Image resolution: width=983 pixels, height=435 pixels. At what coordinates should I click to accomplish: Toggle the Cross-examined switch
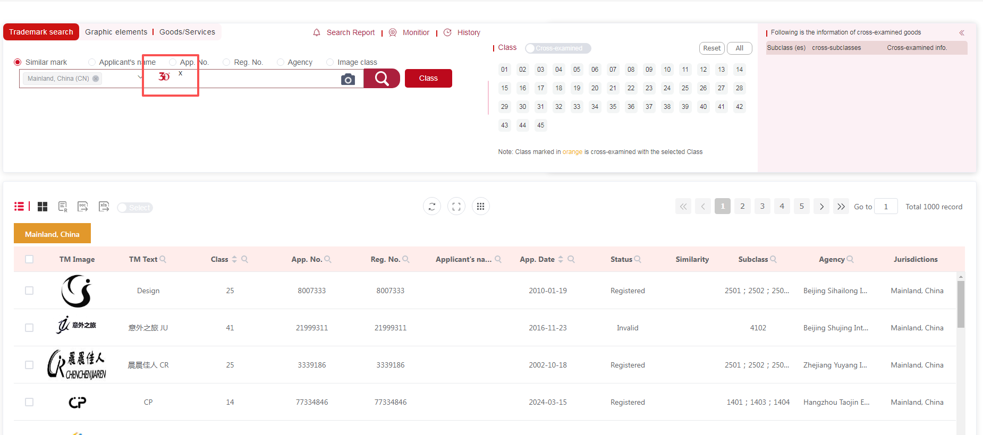click(557, 48)
